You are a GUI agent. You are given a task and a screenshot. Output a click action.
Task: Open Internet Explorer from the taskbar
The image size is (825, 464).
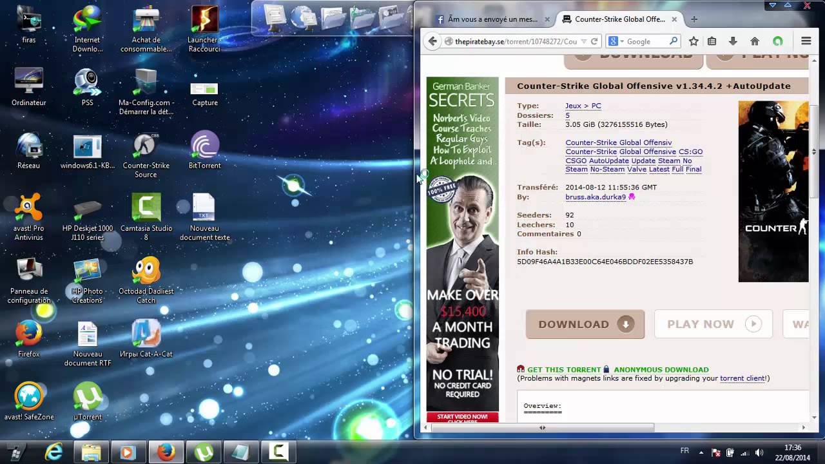pyautogui.click(x=53, y=452)
